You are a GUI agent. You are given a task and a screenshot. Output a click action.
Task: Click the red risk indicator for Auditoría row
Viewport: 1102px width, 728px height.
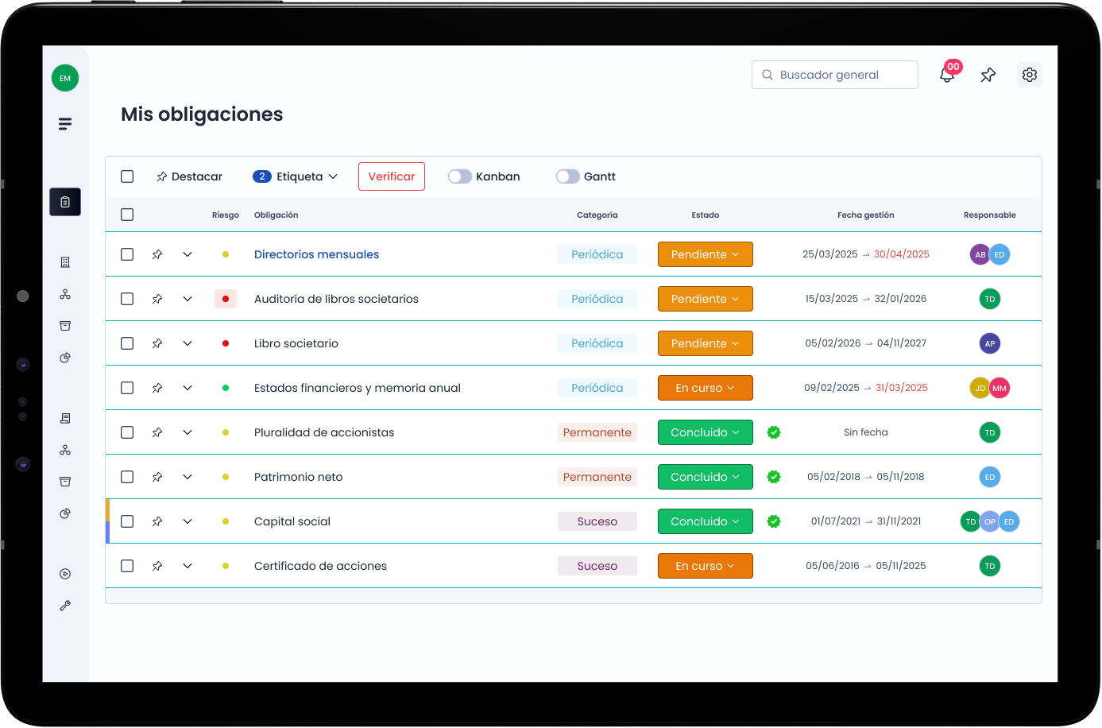point(226,299)
